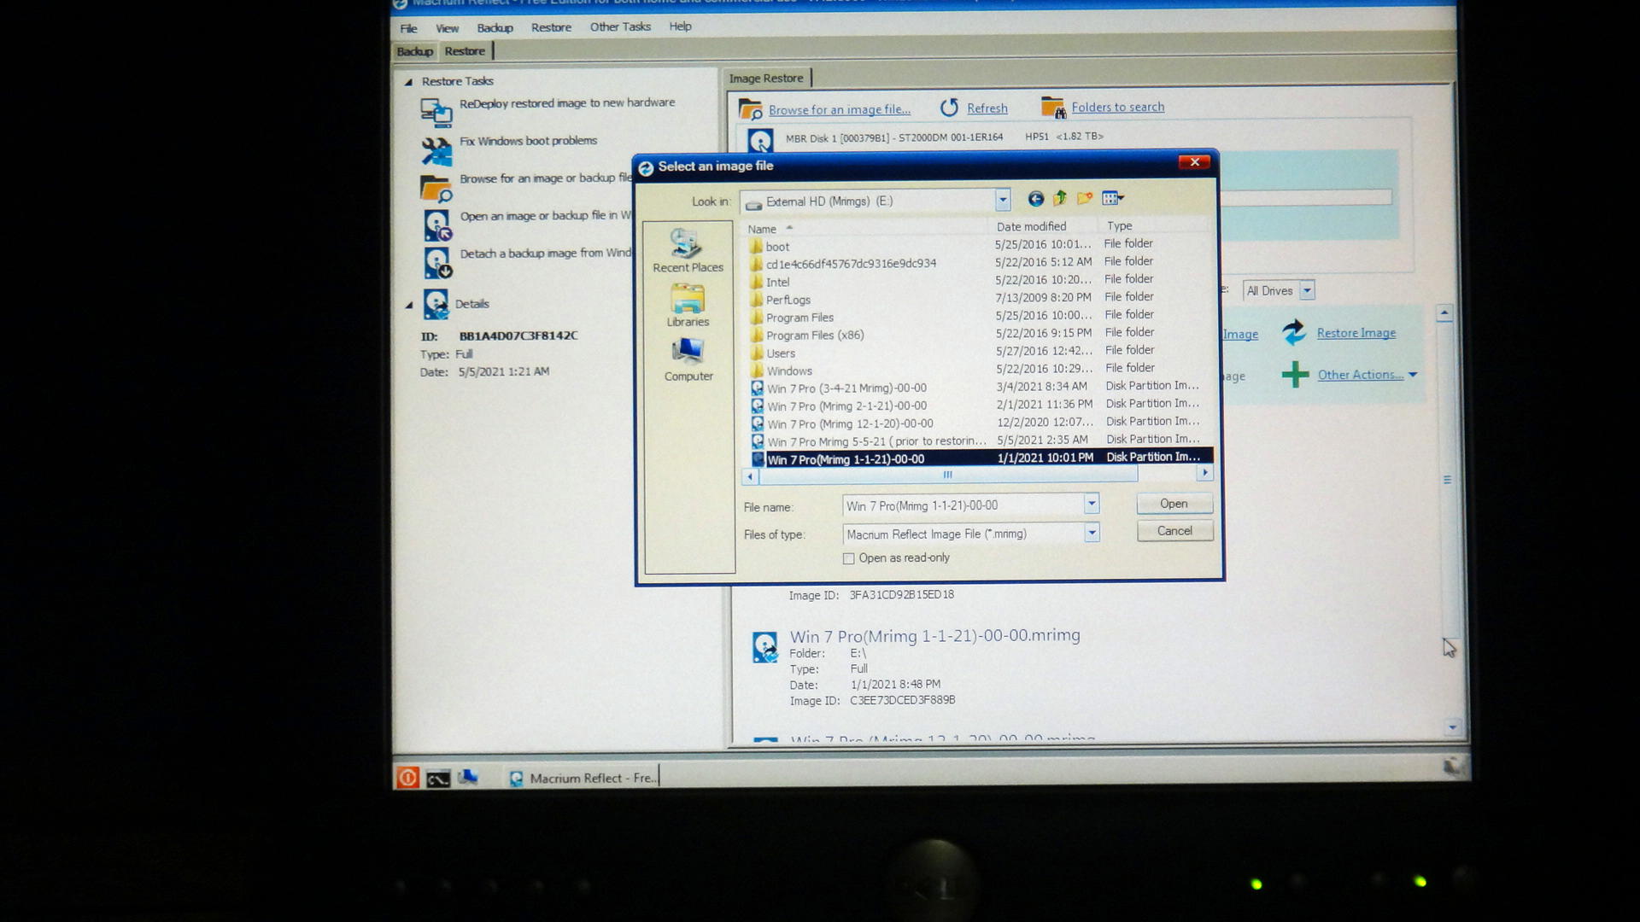Image resolution: width=1640 pixels, height=922 pixels.
Task: Sort by Name column header
Action: coord(761,229)
